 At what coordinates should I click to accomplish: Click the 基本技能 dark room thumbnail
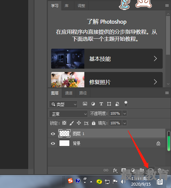(68, 59)
